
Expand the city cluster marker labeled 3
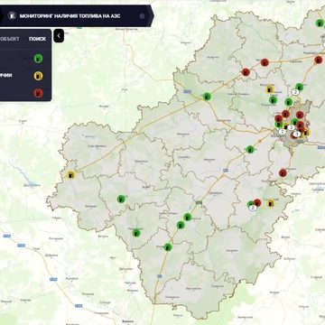point(296,135)
